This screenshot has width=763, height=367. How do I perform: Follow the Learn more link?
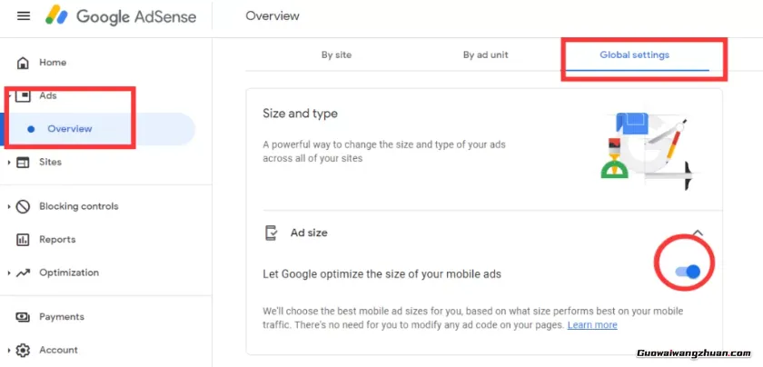click(592, 325)
